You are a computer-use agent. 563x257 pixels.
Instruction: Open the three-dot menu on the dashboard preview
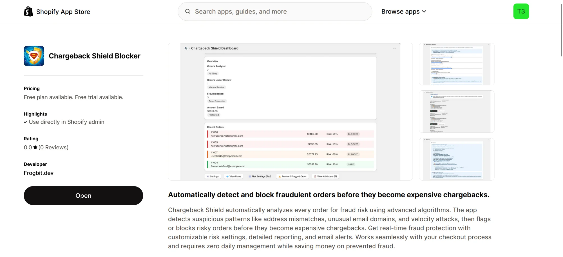pos(395,48)
